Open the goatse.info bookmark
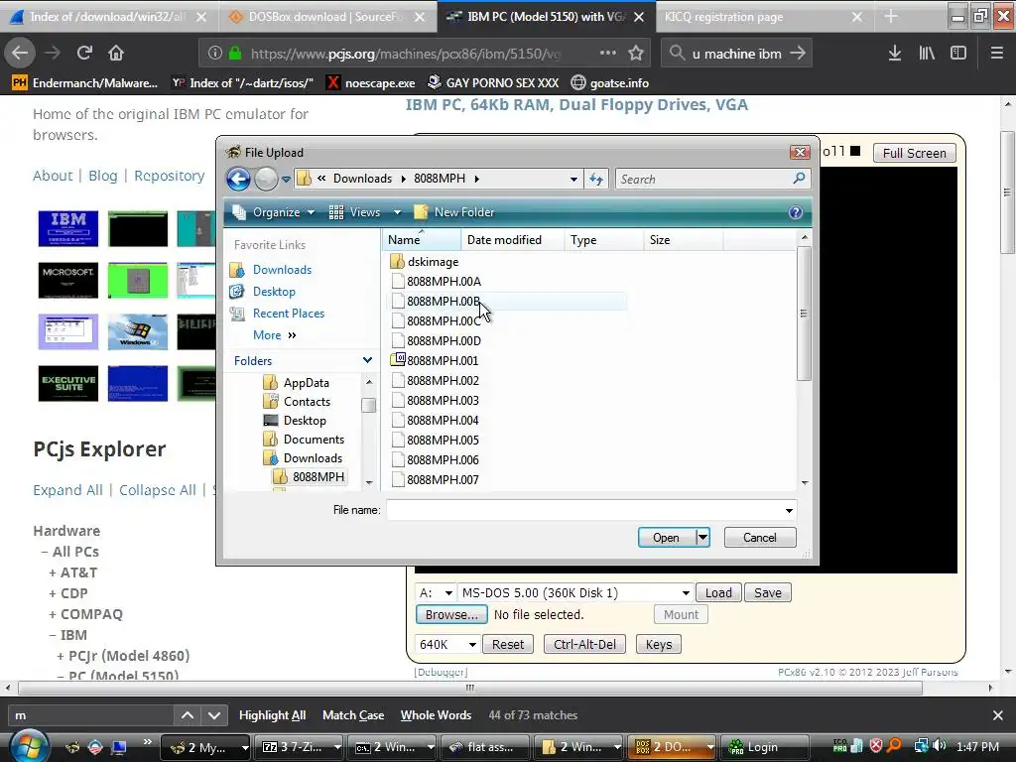The height and width of the screenshot is (762, 1016). pyautogui.click(x=610, y=83)
